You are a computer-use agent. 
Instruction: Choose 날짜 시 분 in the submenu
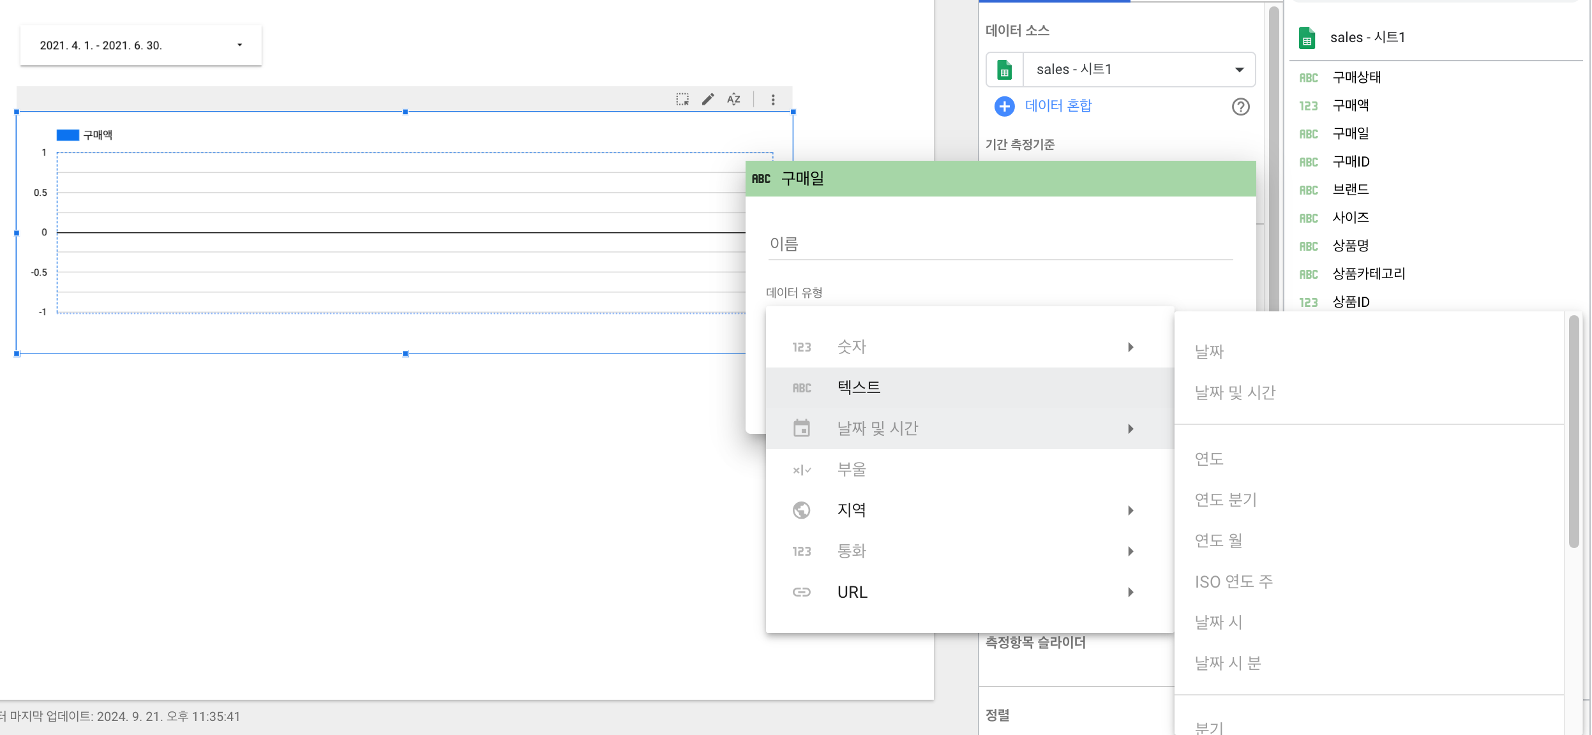pyautogui.click(x=1369, y=663)
